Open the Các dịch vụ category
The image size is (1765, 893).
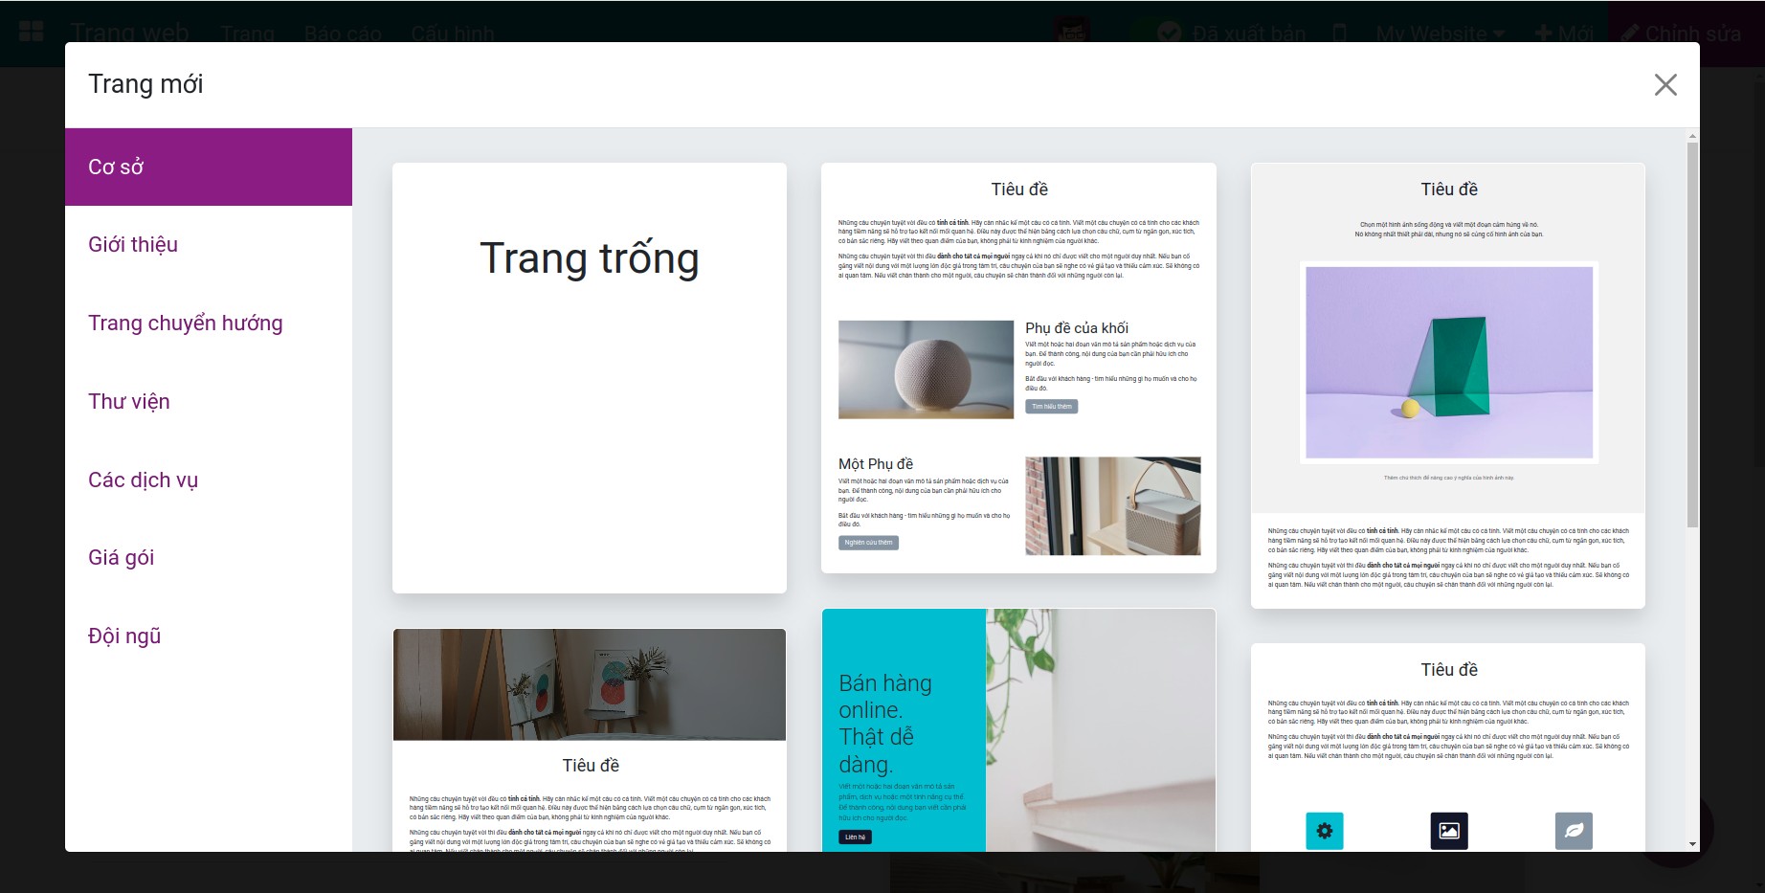coord(209,480)
